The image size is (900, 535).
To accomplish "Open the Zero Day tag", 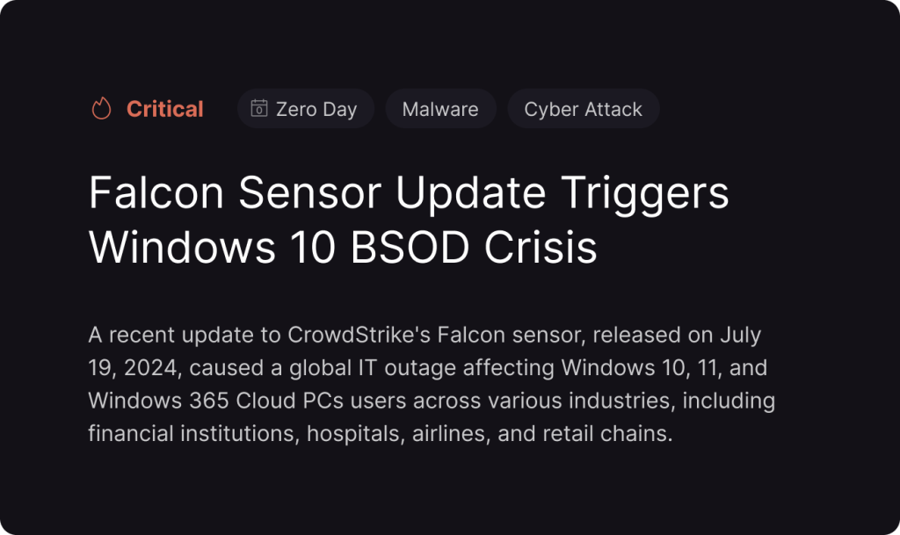I will [306, 108].
